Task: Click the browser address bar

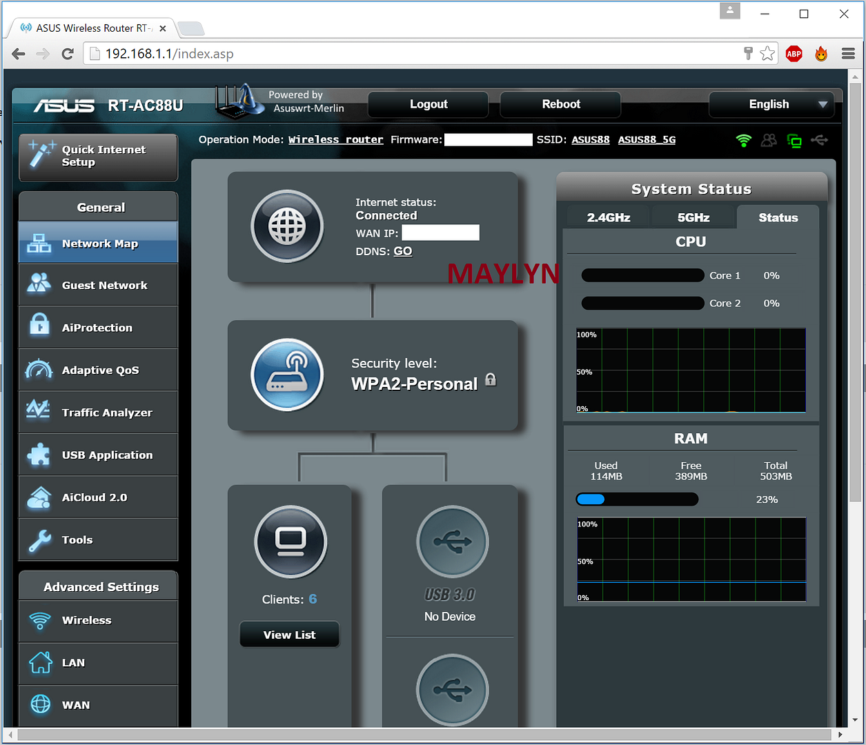Action: pyautogui.click(x=414, y=54)
